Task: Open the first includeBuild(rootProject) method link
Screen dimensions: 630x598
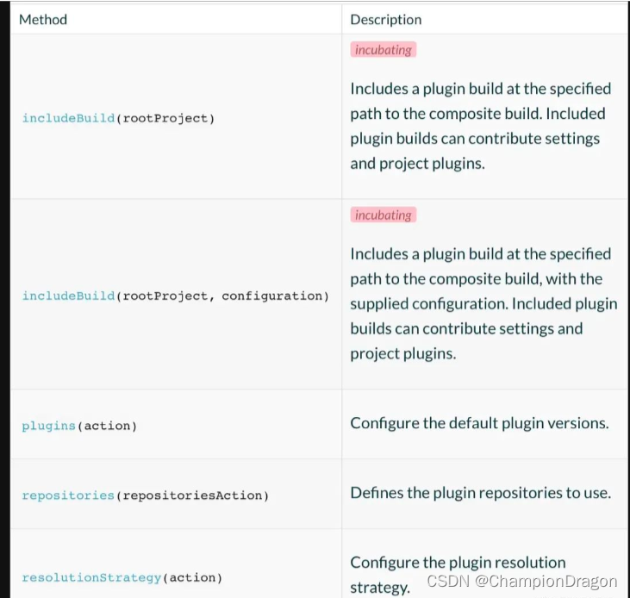Action: click(x=68, y=118)
